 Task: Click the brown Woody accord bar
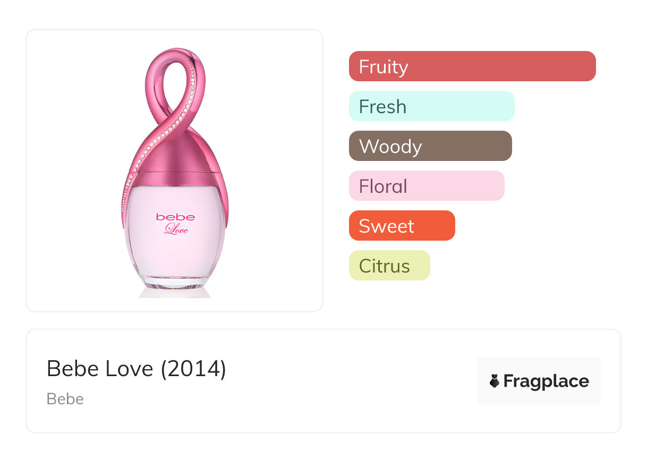430,146
